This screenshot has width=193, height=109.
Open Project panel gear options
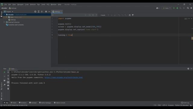click(46, 12)
